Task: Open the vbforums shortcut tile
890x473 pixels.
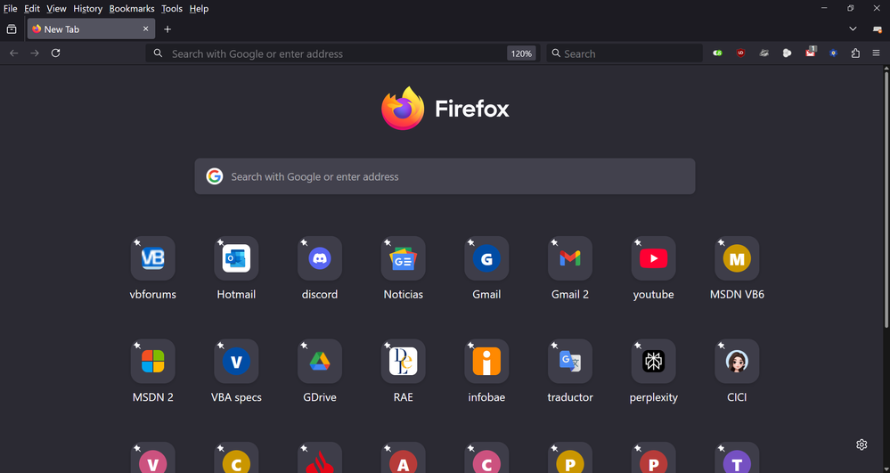Action: [152, 258]
